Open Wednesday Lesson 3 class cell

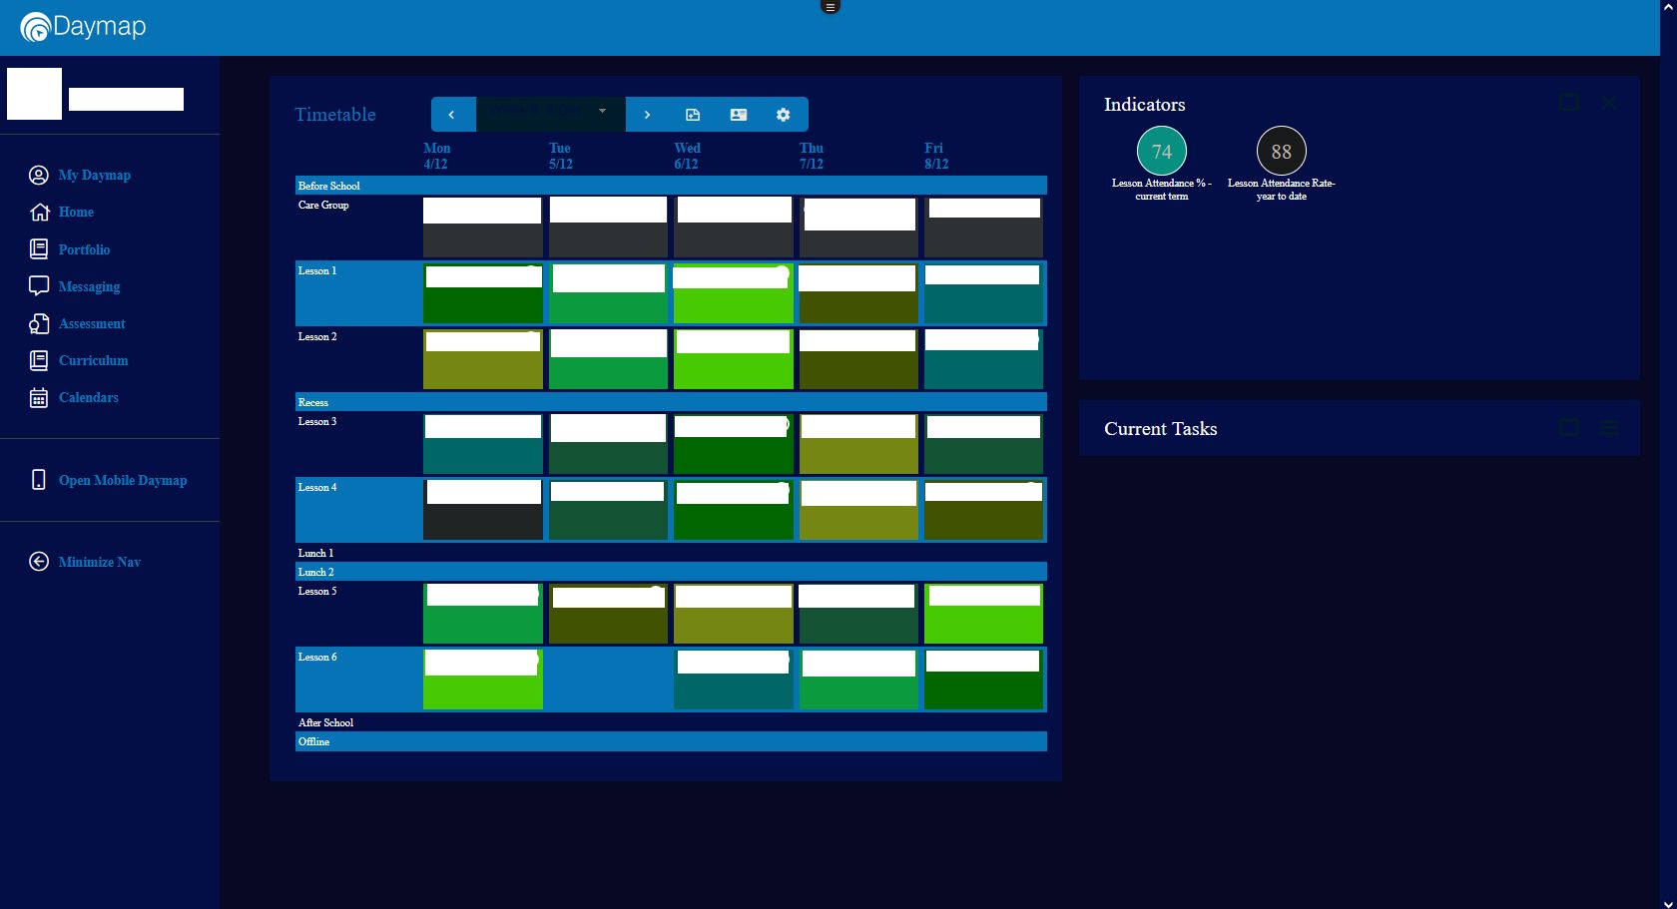(734, 444)
